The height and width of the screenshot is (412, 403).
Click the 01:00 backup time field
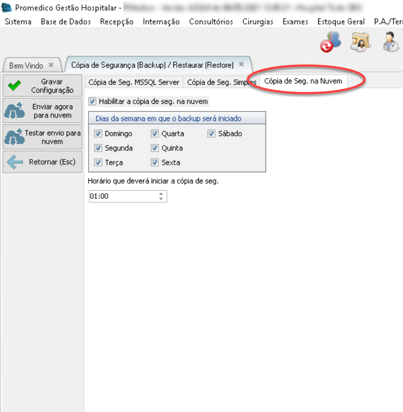coord(122,196)
